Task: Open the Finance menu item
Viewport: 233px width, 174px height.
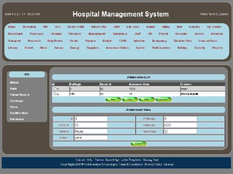Action: tap(90, 41)
